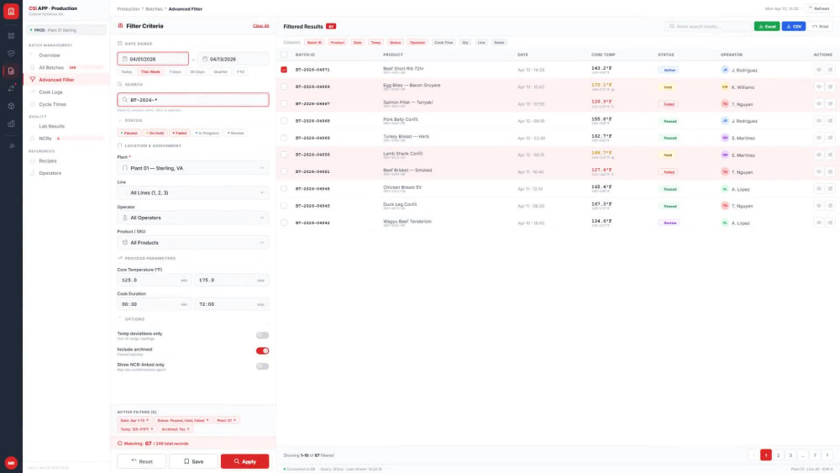The width and height of the screenshot is (840, 473).
Task: Open the transfer arrows icon in rail
Action: point(11,88)
